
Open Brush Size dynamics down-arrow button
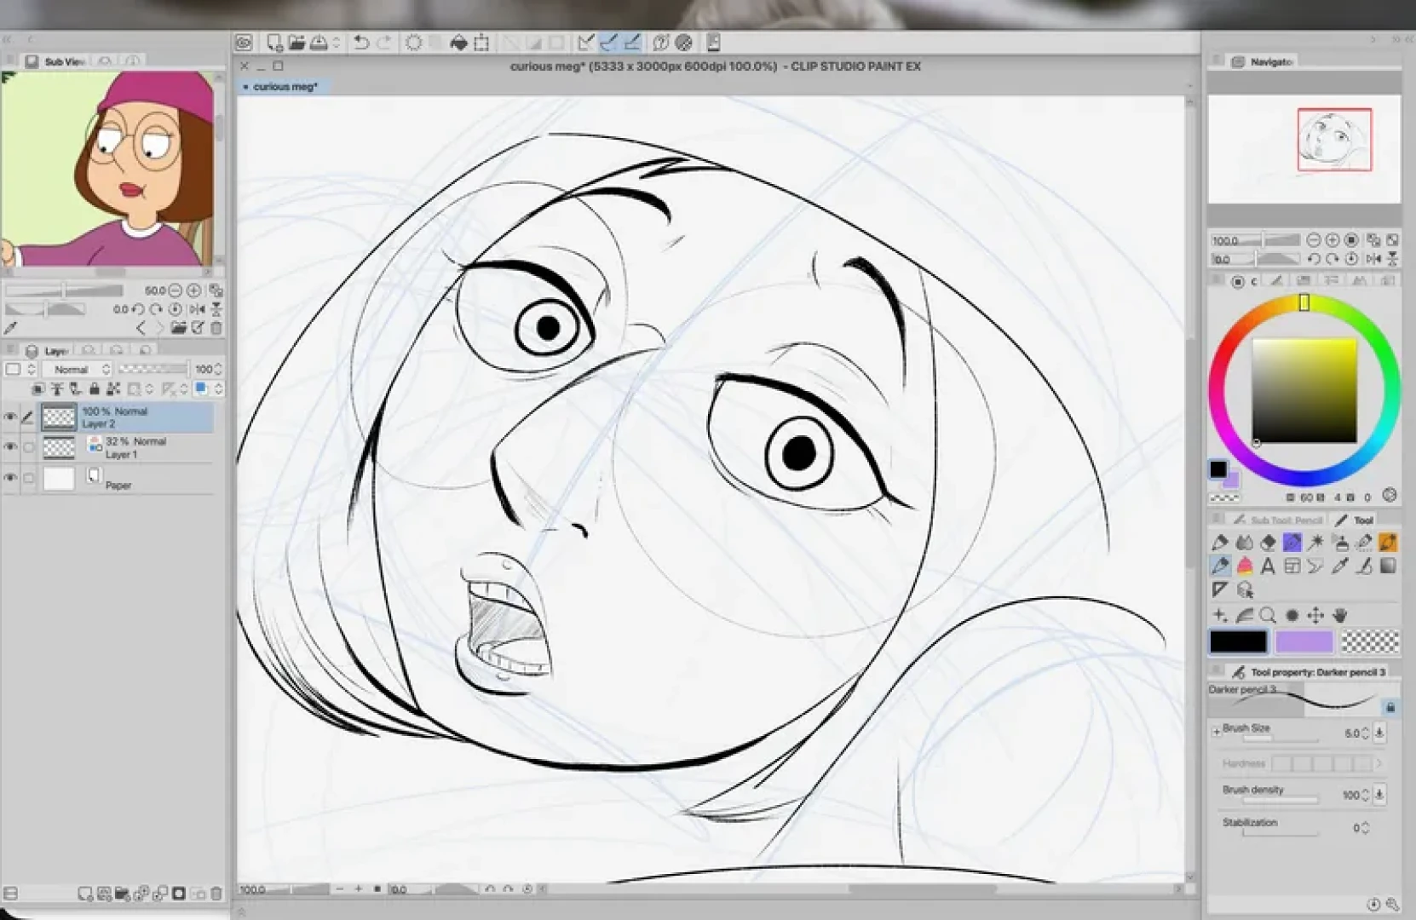(1380, 733)
